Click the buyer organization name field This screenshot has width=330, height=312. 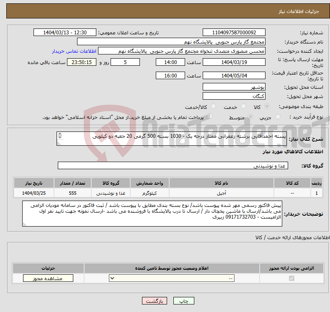tap(171, 42)
